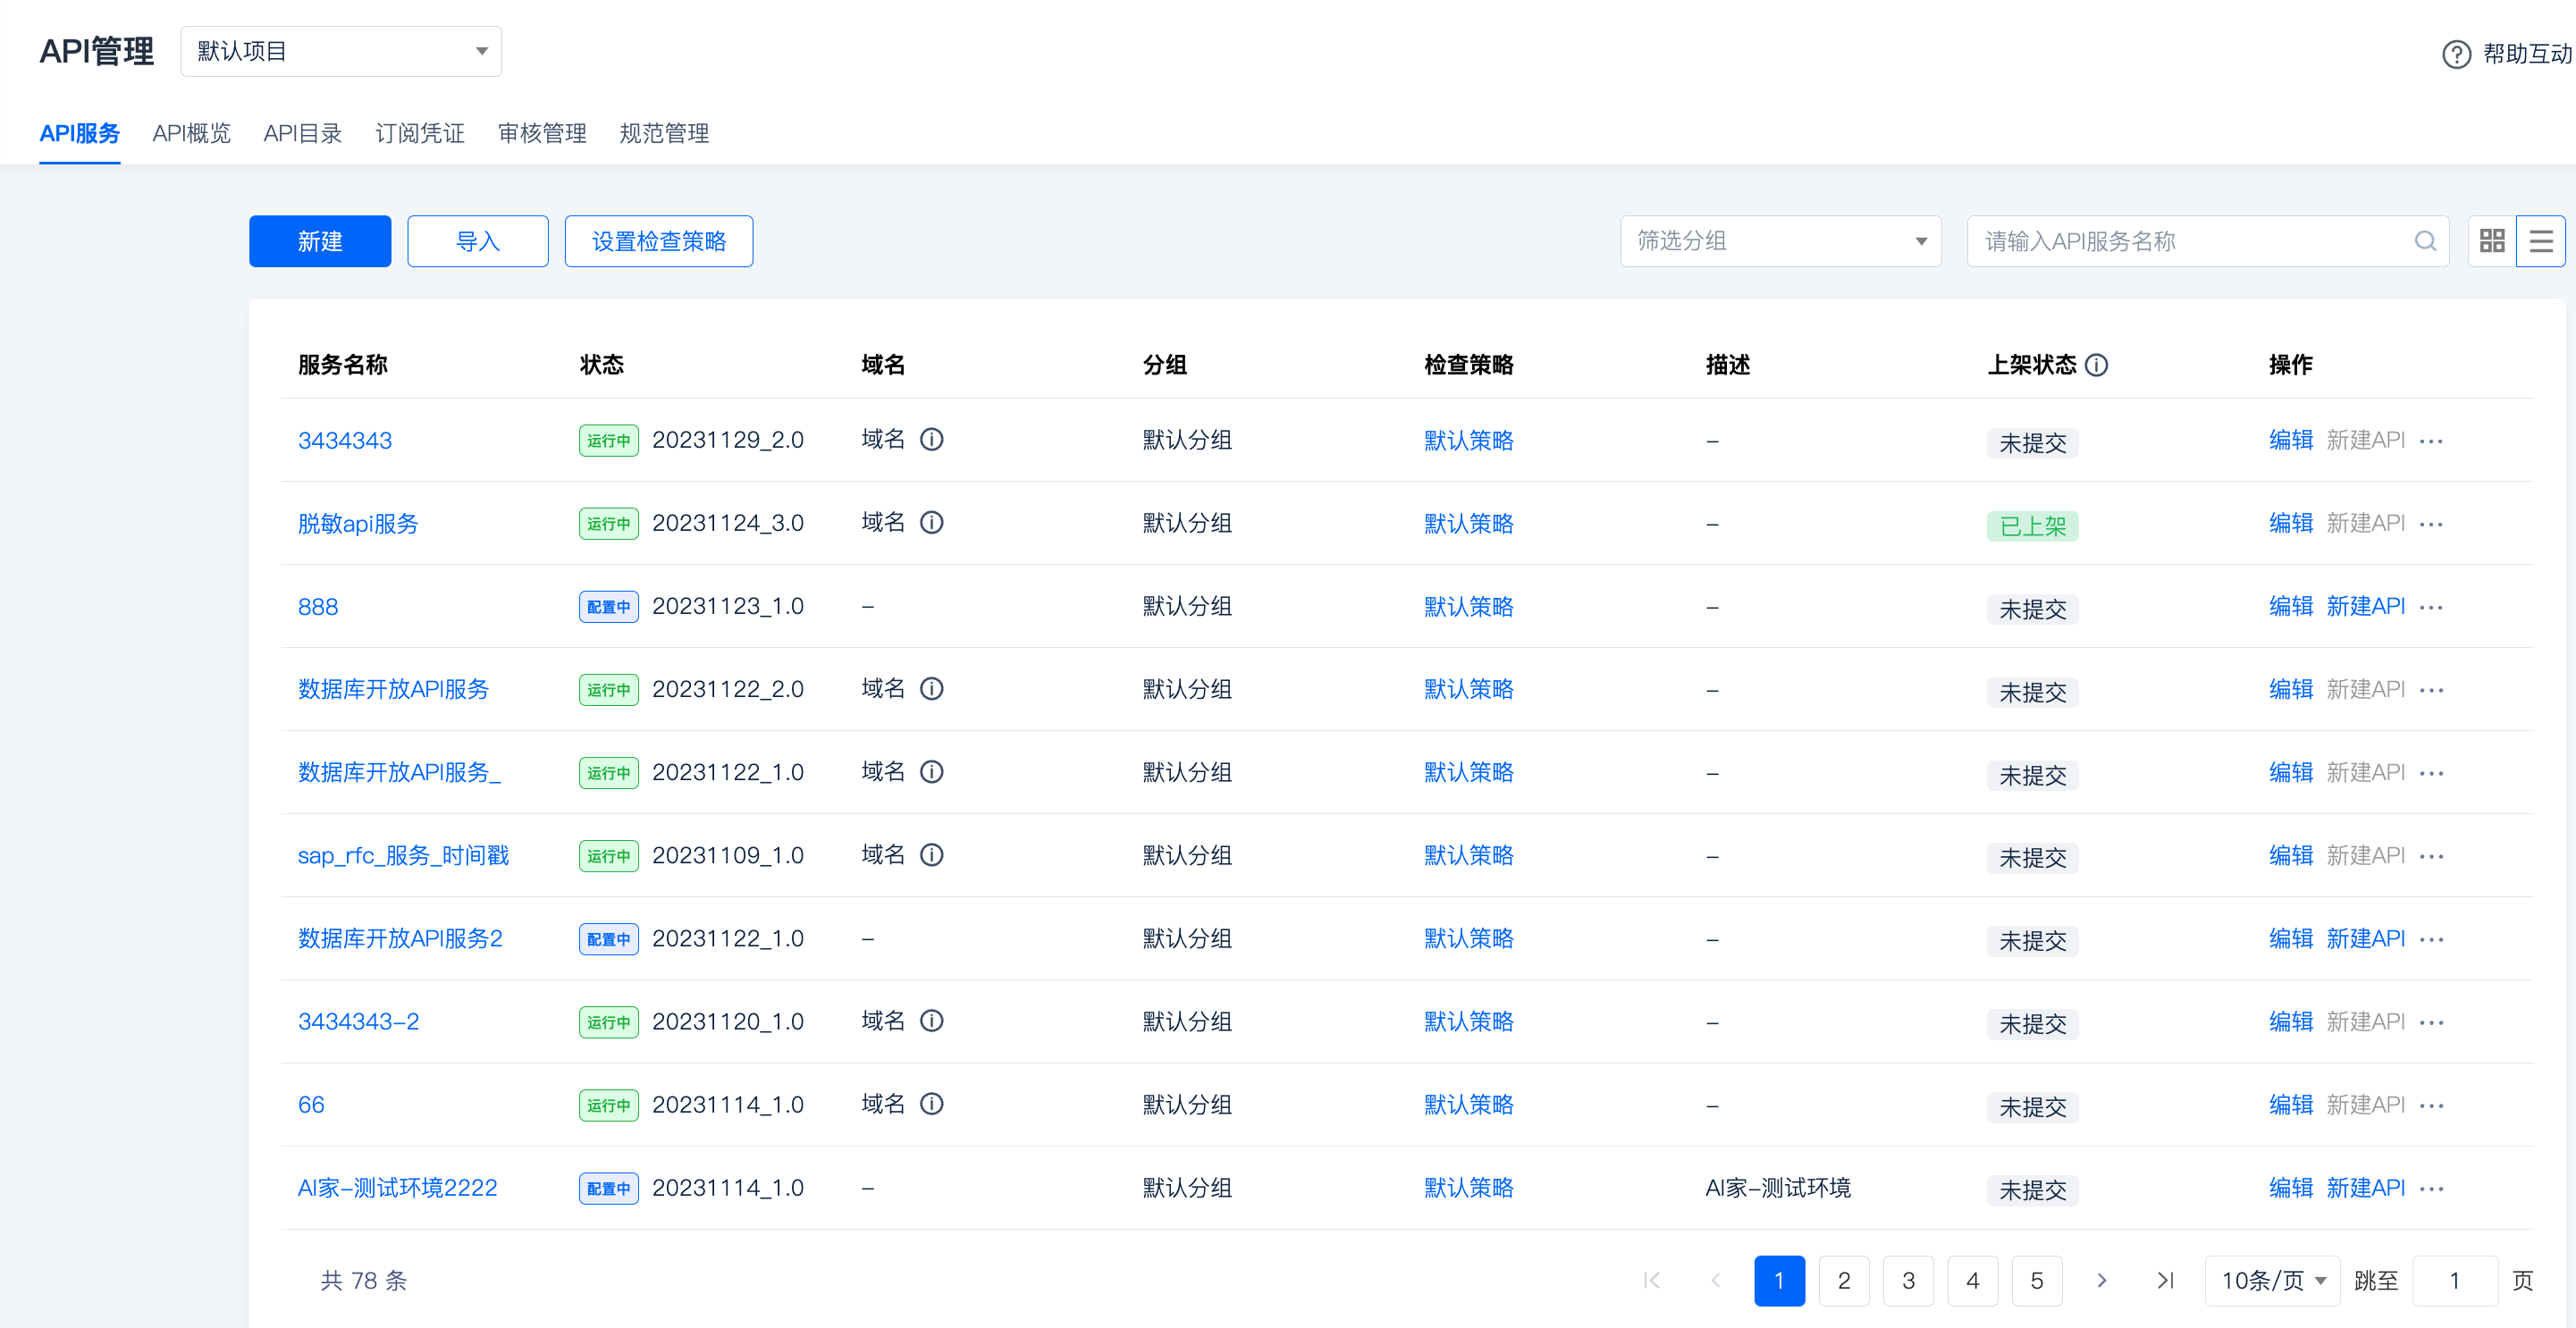Screen dimensions: 2576x1328
Task: Click domain info icon in sap_rfc_服务_时间戳 row
Action: 931,855
